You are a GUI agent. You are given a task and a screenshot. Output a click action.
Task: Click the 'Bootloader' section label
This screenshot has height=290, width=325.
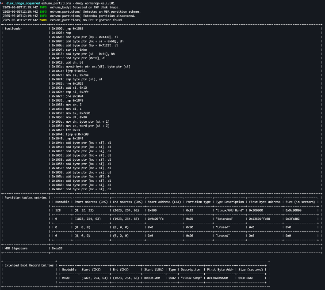[13, 29]
